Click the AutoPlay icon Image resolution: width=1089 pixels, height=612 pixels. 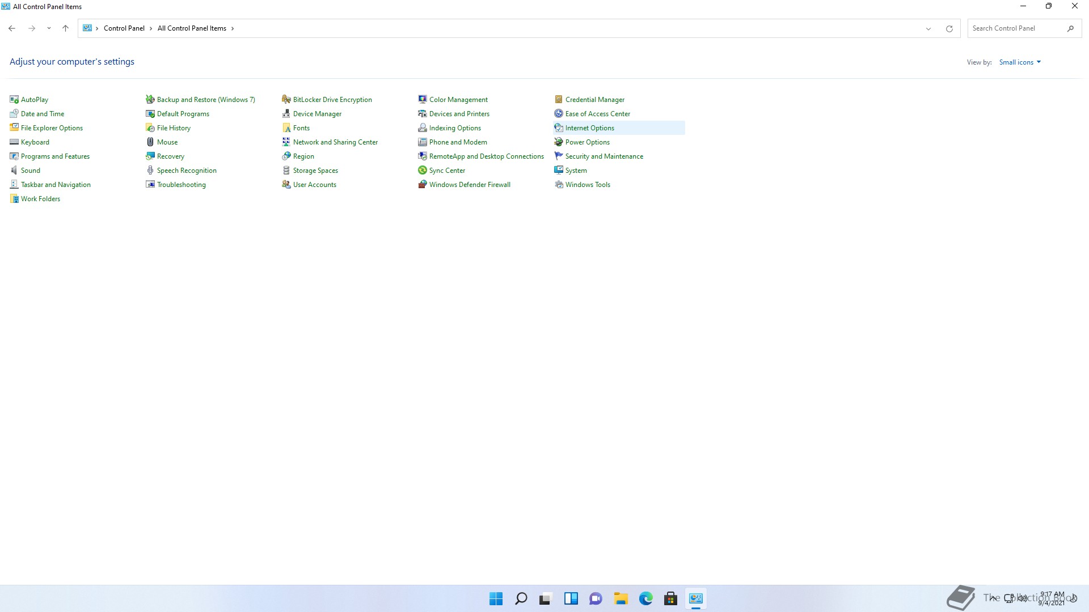[x=14, y=99]
